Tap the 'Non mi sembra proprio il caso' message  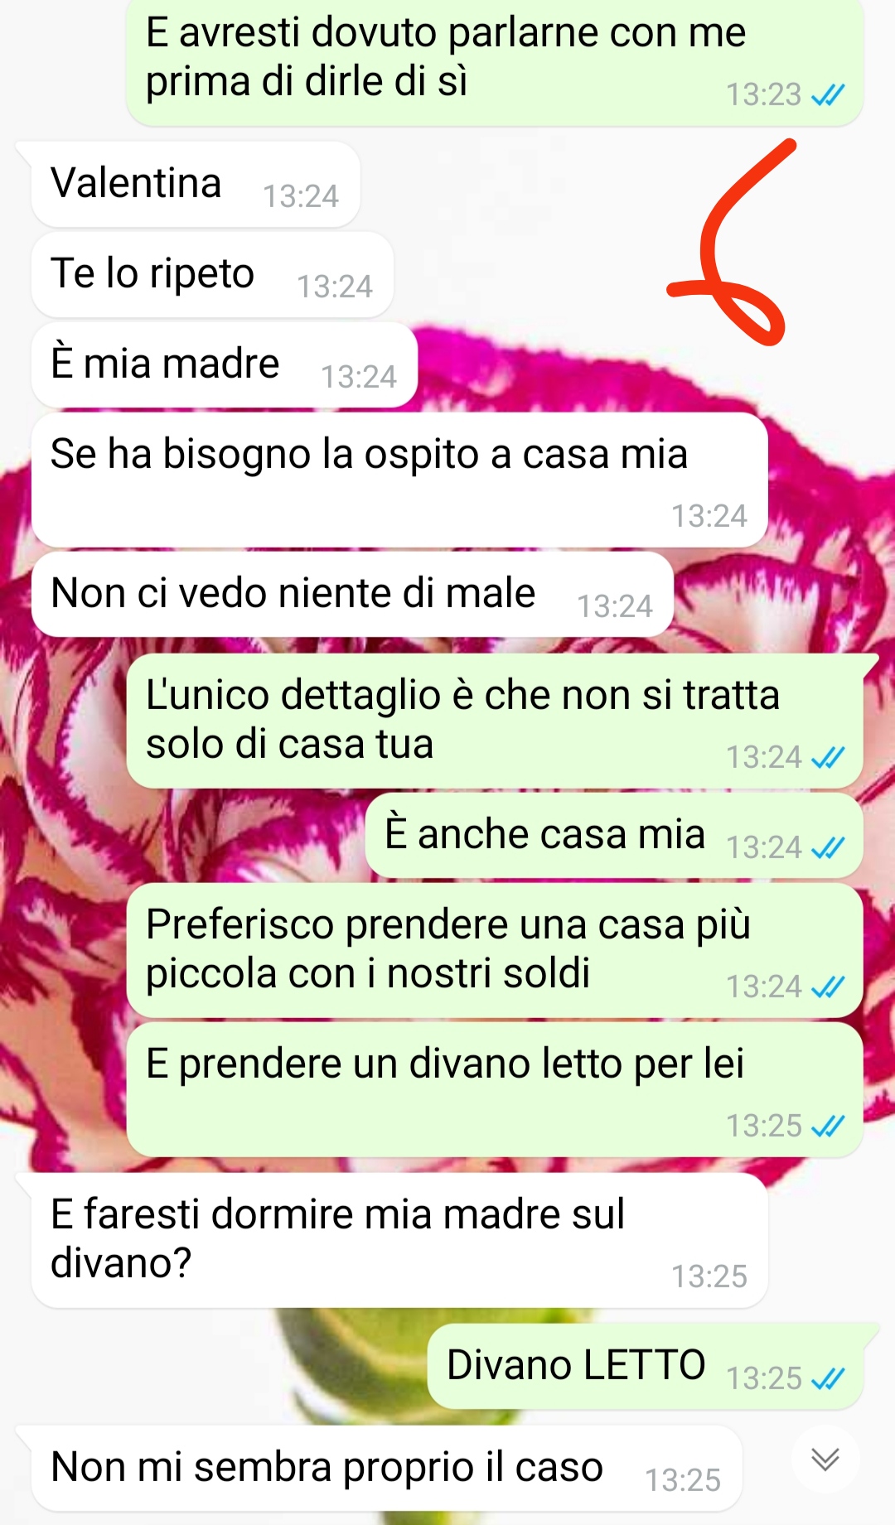[x=386, y=1468]
